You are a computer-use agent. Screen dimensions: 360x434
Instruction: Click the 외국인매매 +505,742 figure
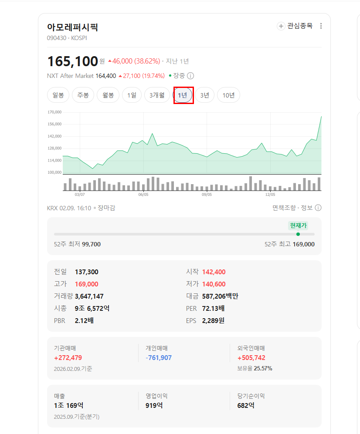click(x=251, y=358)
